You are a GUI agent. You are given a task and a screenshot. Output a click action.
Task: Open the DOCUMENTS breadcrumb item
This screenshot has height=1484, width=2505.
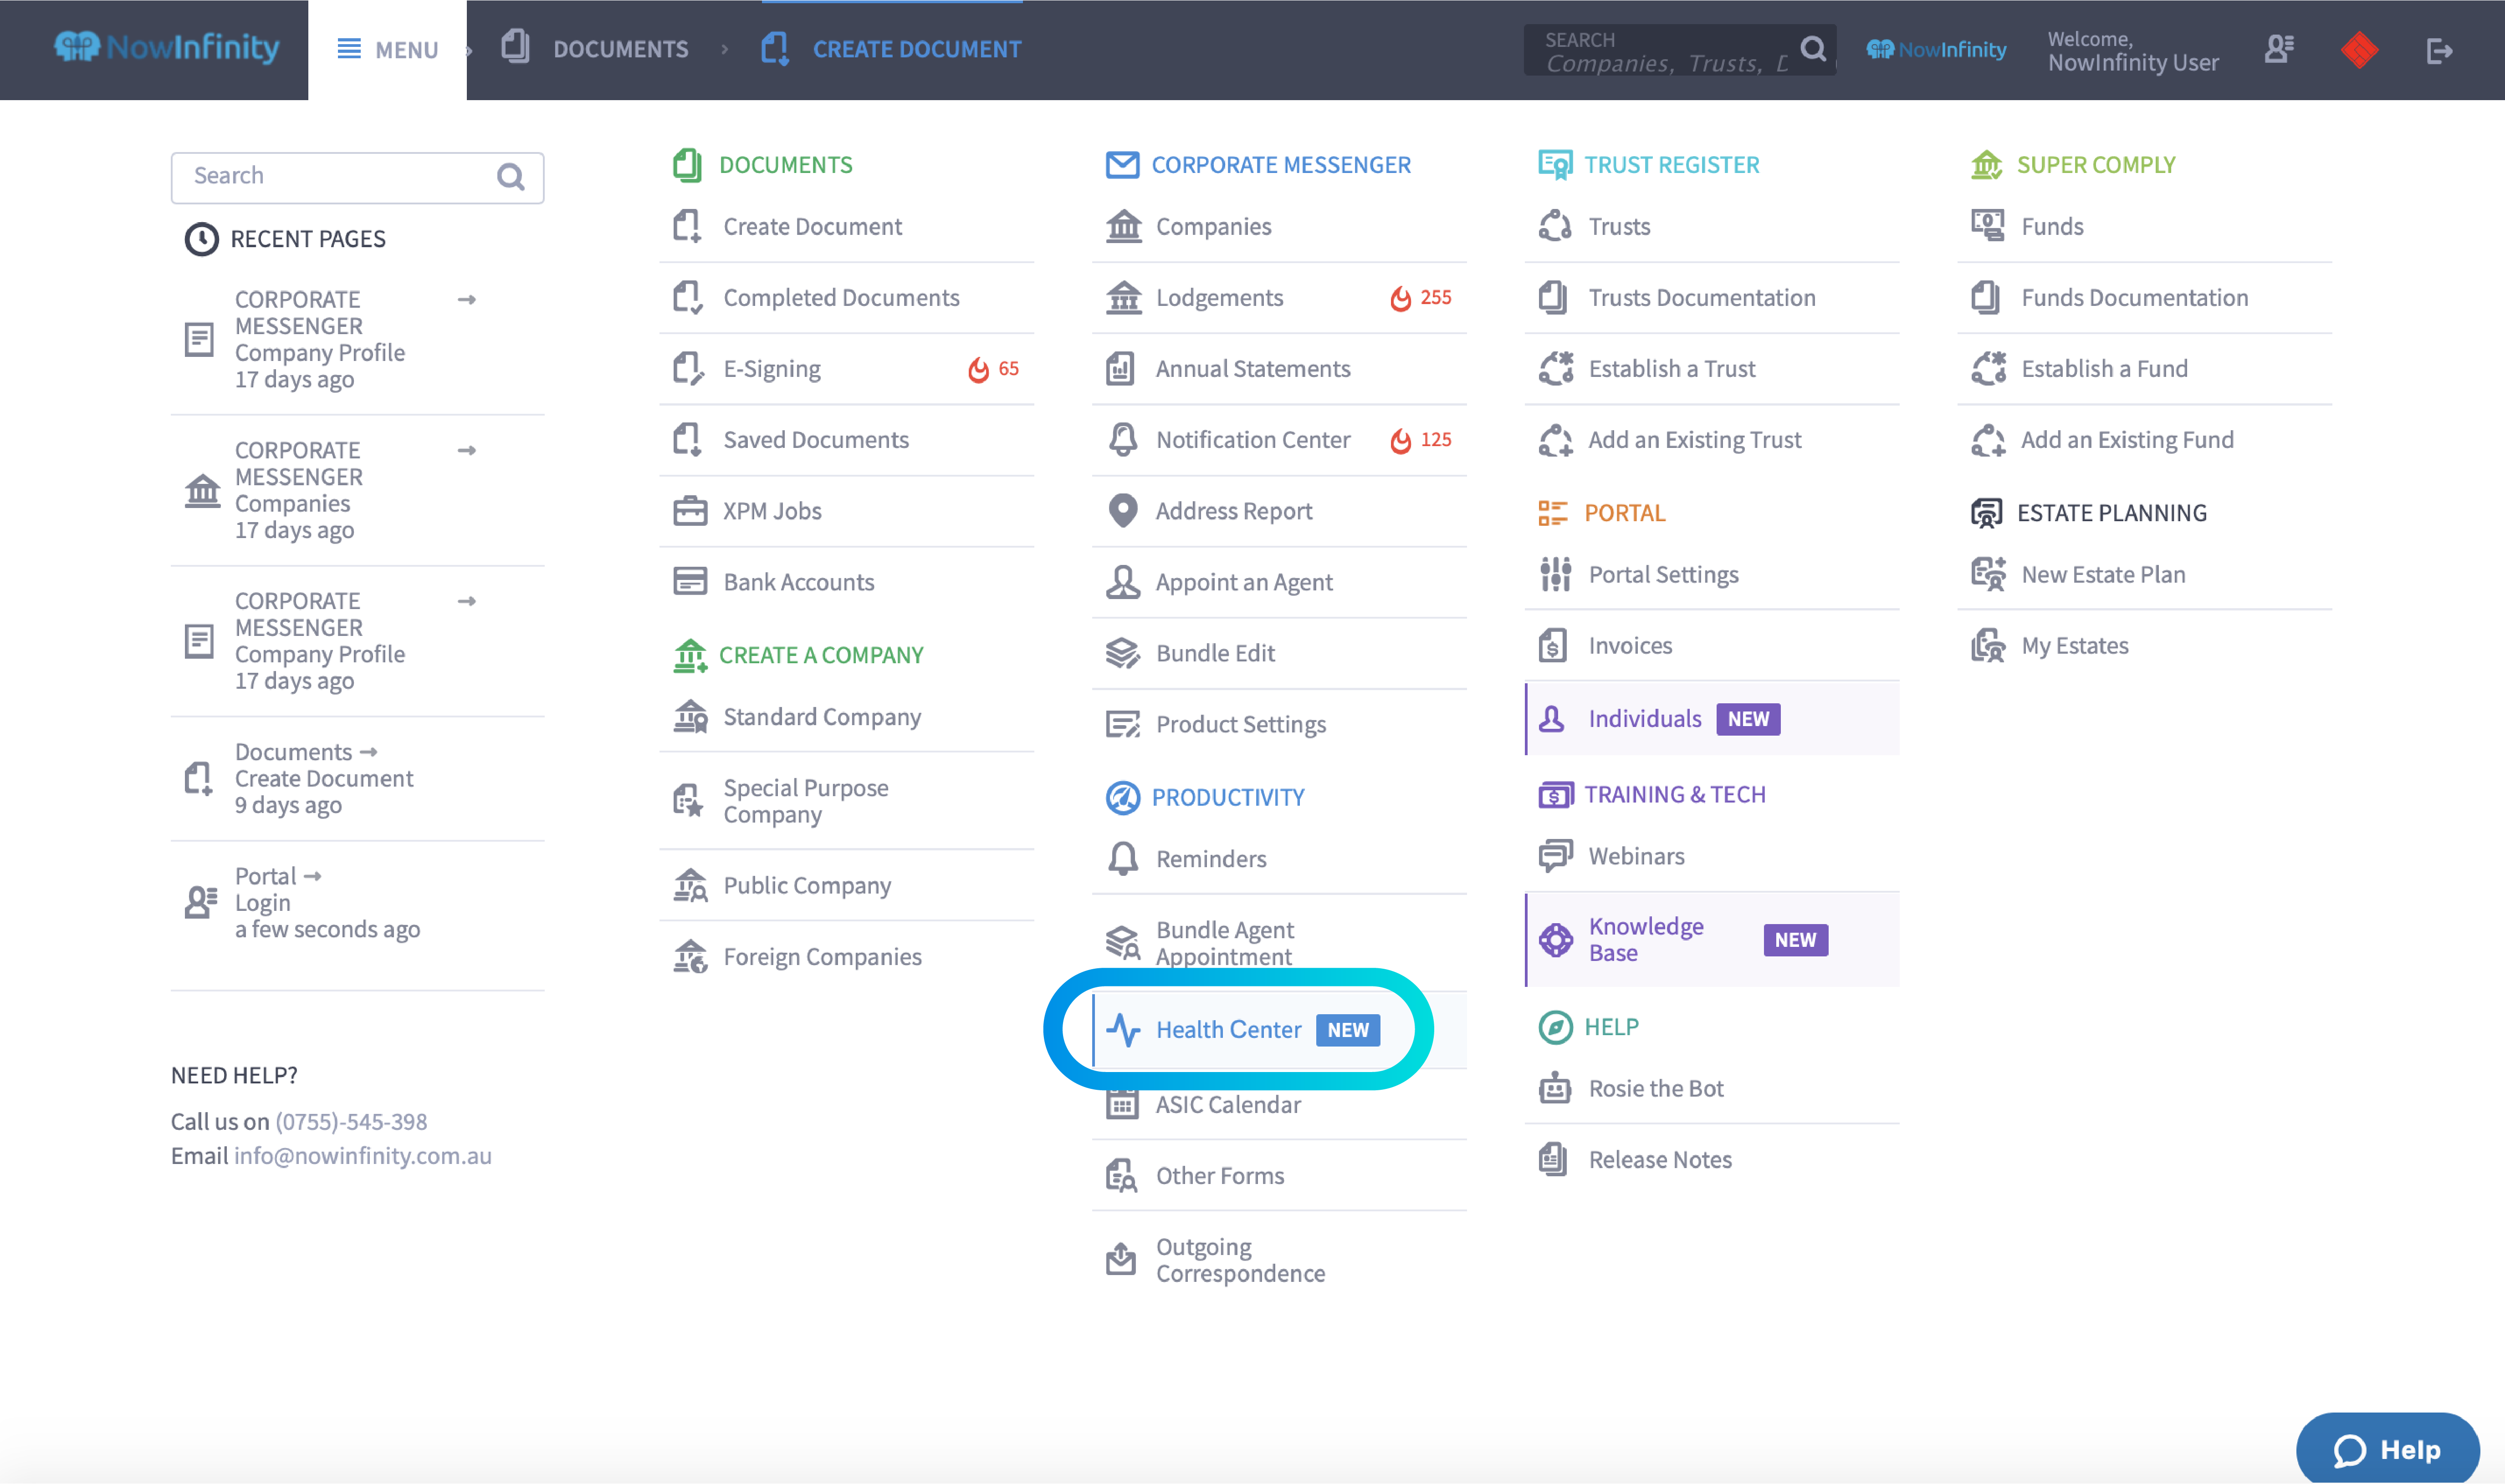[x=619, y=49]
